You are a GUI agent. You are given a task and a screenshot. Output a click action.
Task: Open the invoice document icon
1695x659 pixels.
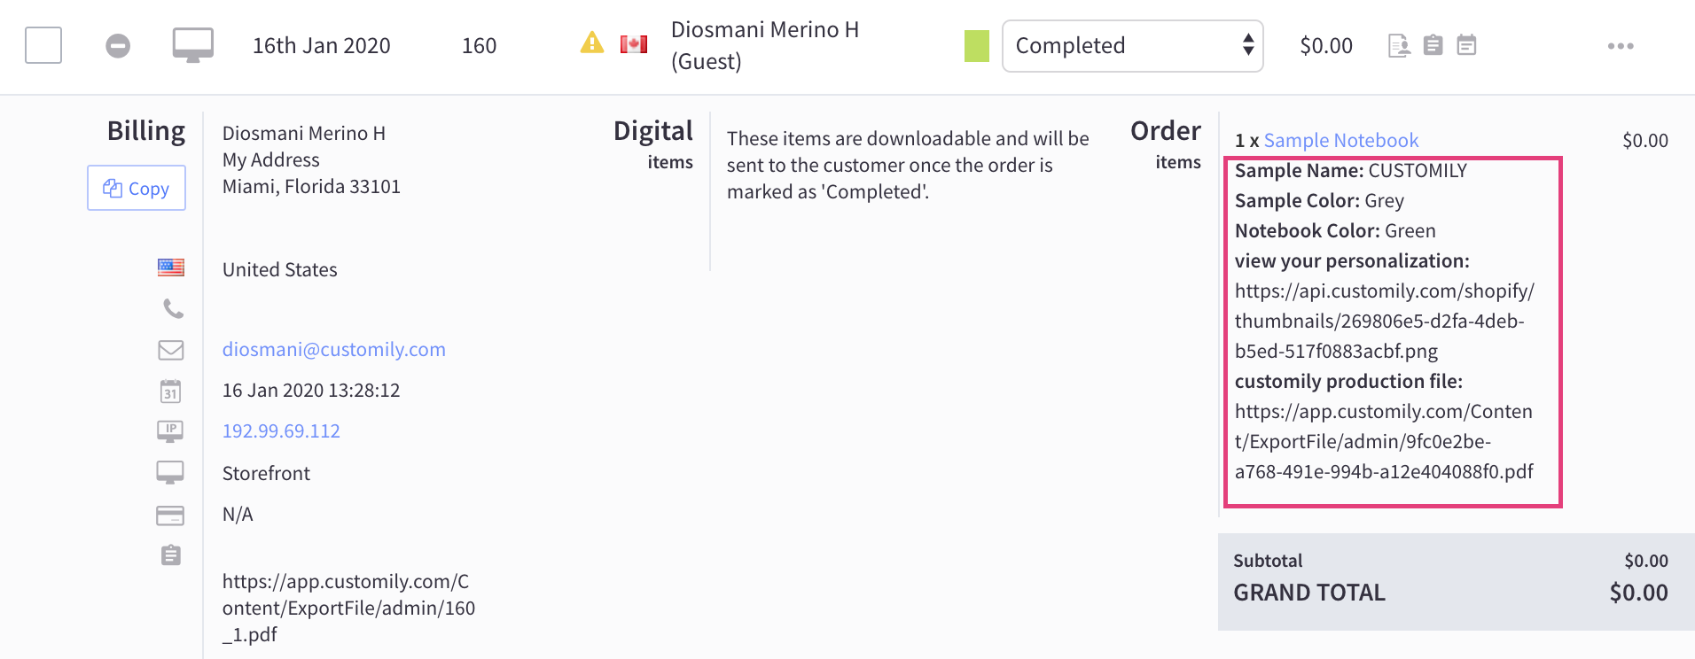1399,45
